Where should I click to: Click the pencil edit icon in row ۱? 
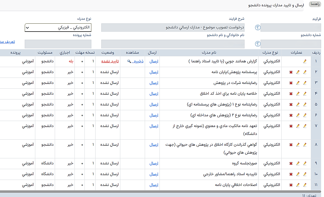(x=305, y=61)
